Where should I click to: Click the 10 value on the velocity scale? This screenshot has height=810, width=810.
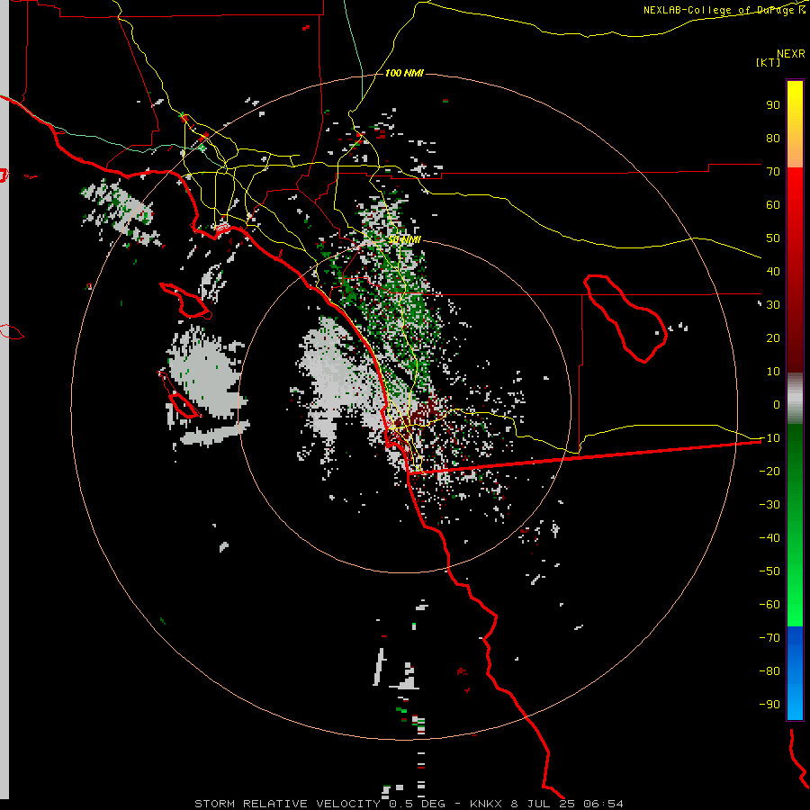coord(773,372)
